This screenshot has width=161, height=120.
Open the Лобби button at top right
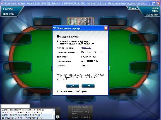coord(155,11)
